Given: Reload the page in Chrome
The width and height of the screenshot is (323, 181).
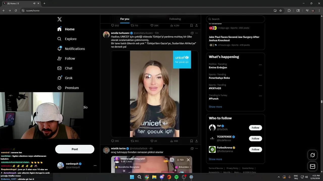Looking at the screenshot, I should [x=16, y=11].
